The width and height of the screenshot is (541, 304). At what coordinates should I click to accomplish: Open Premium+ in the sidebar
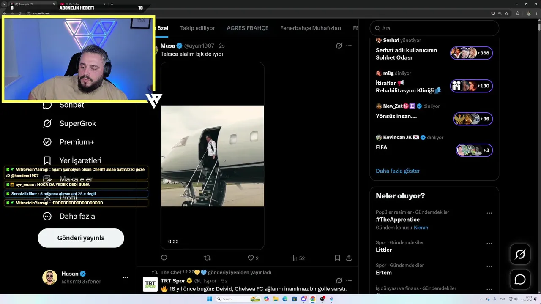point(68,142)
